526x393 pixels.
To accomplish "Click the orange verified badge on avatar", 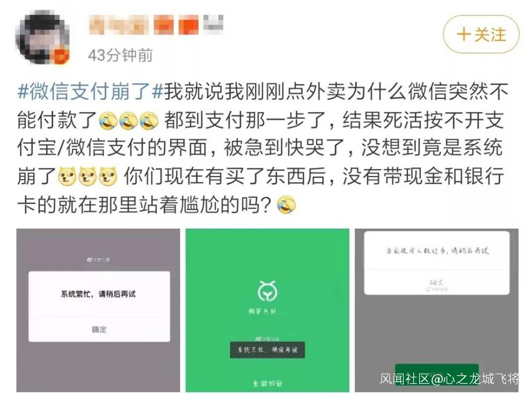I will (x=61, y=56).
